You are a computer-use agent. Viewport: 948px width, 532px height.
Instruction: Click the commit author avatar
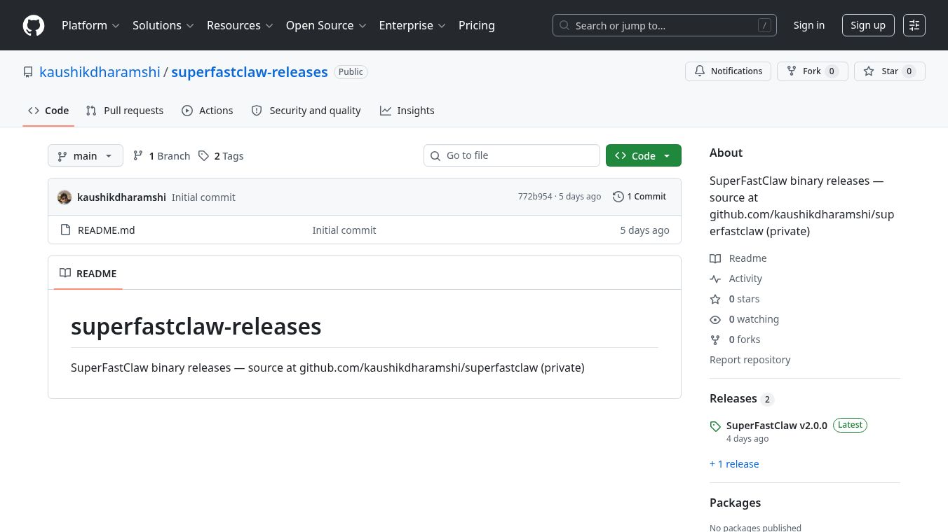pos(65,197)
